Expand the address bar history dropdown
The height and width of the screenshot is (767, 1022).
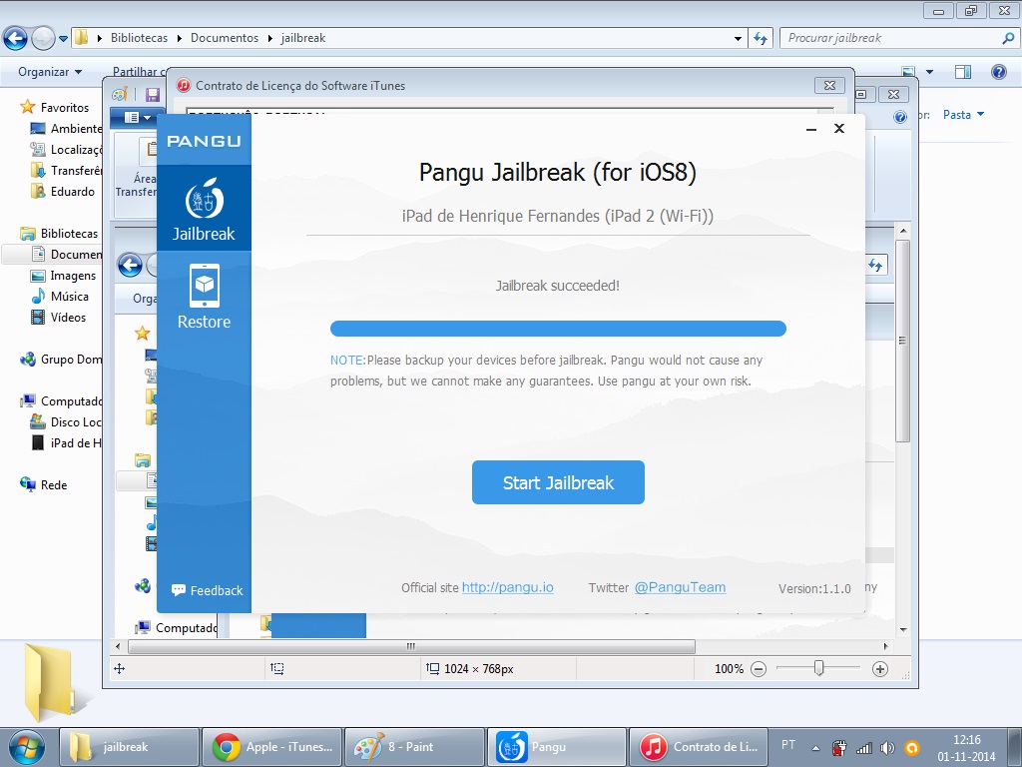738,39
